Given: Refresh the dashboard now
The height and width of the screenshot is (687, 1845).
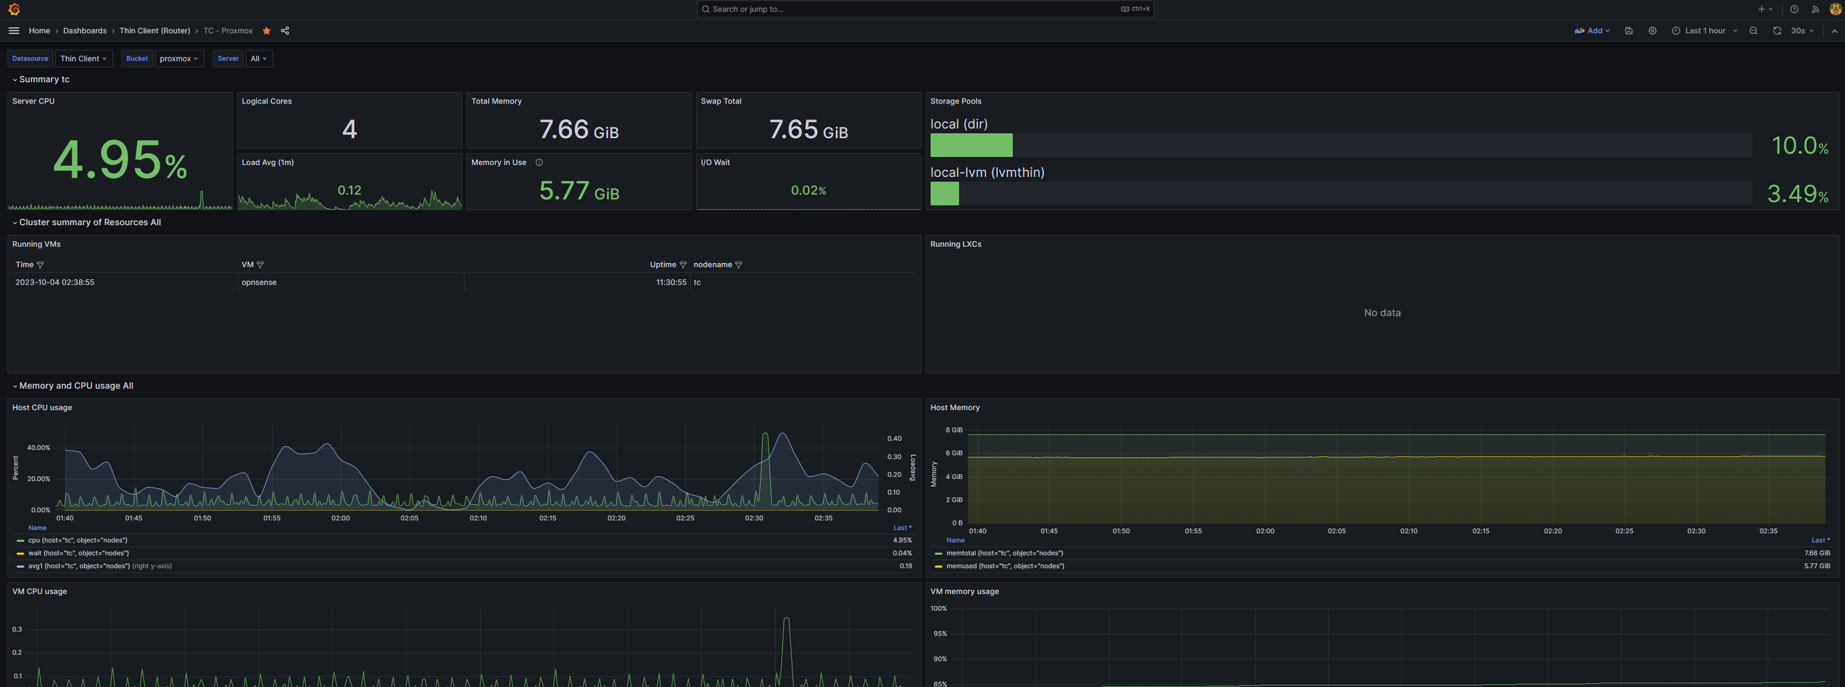Looking at the screenshot, I should click(1776, 31).
